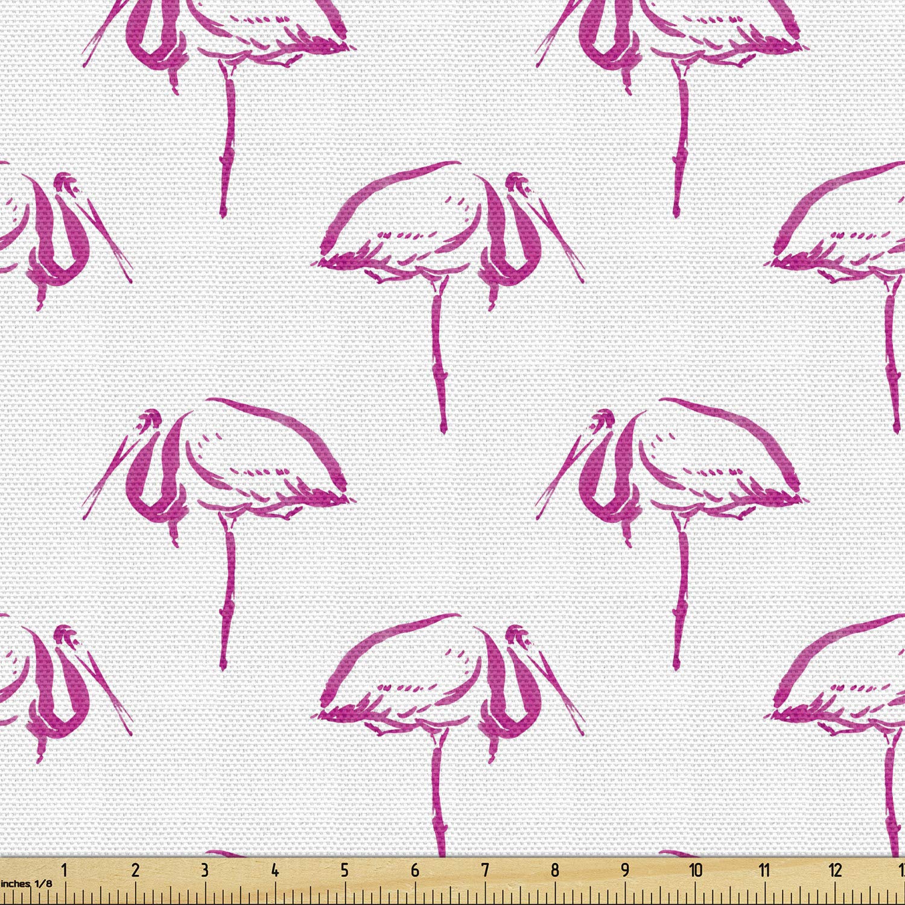Click the number 10 on the ruler
This screenshot has height=905, width=905.
coord(696,871)
